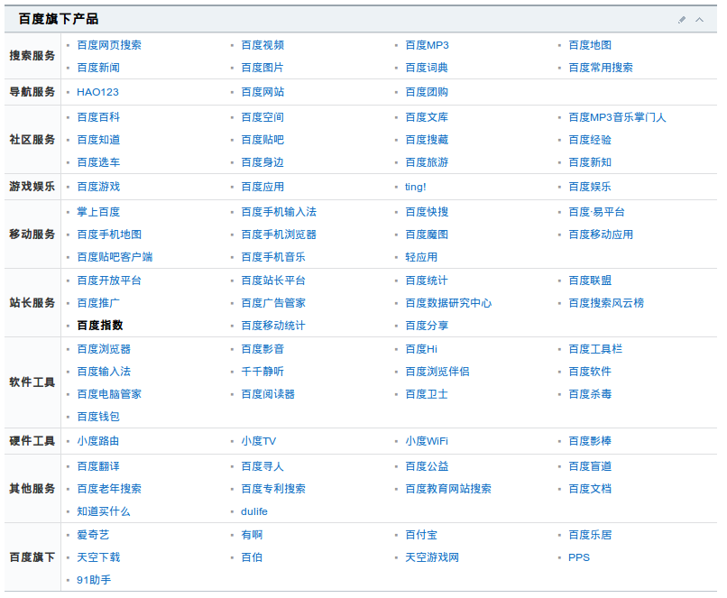Open 爱奇艺 link
This screenshot has width=727, height=598.
pyautogui.click(x=93, y=535)
